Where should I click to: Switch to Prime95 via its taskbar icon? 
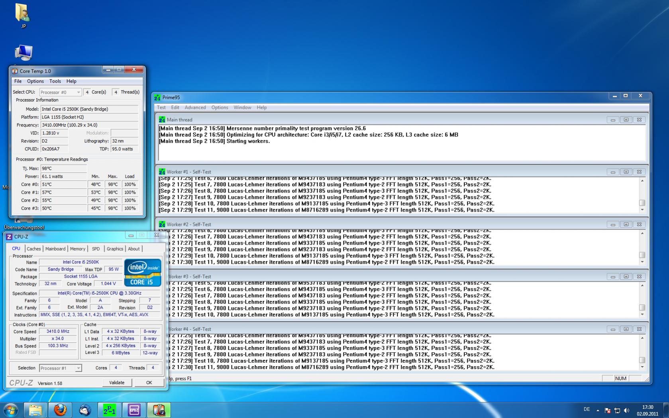110,410
